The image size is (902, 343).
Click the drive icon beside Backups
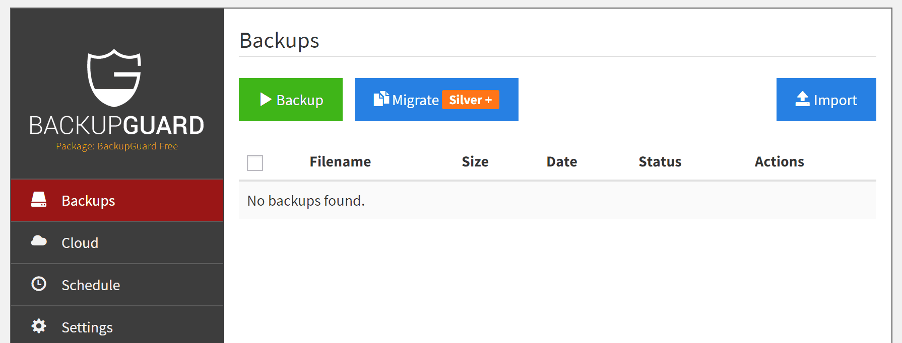[x=39, y=200]
